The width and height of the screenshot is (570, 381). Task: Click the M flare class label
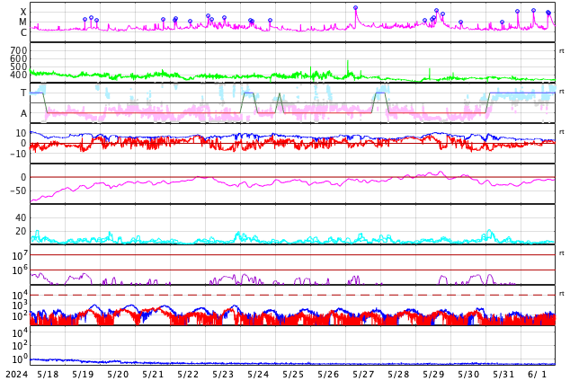[x=22, y=22]
